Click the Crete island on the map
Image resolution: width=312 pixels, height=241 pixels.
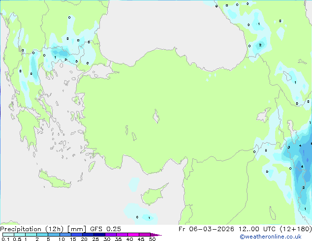point(54,179)
